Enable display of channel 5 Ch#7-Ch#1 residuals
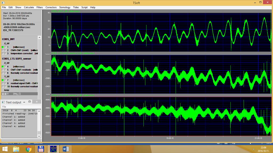The image size is (273, 153). (3, 70)
